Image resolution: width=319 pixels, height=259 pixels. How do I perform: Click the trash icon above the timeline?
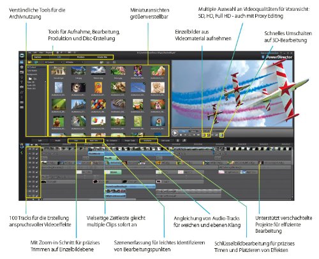(x=178, y=141)
